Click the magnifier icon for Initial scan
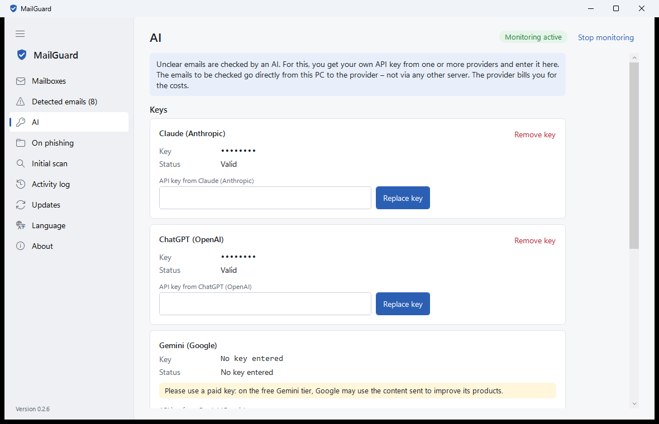 pyautogui.click(x=21, y=163)
